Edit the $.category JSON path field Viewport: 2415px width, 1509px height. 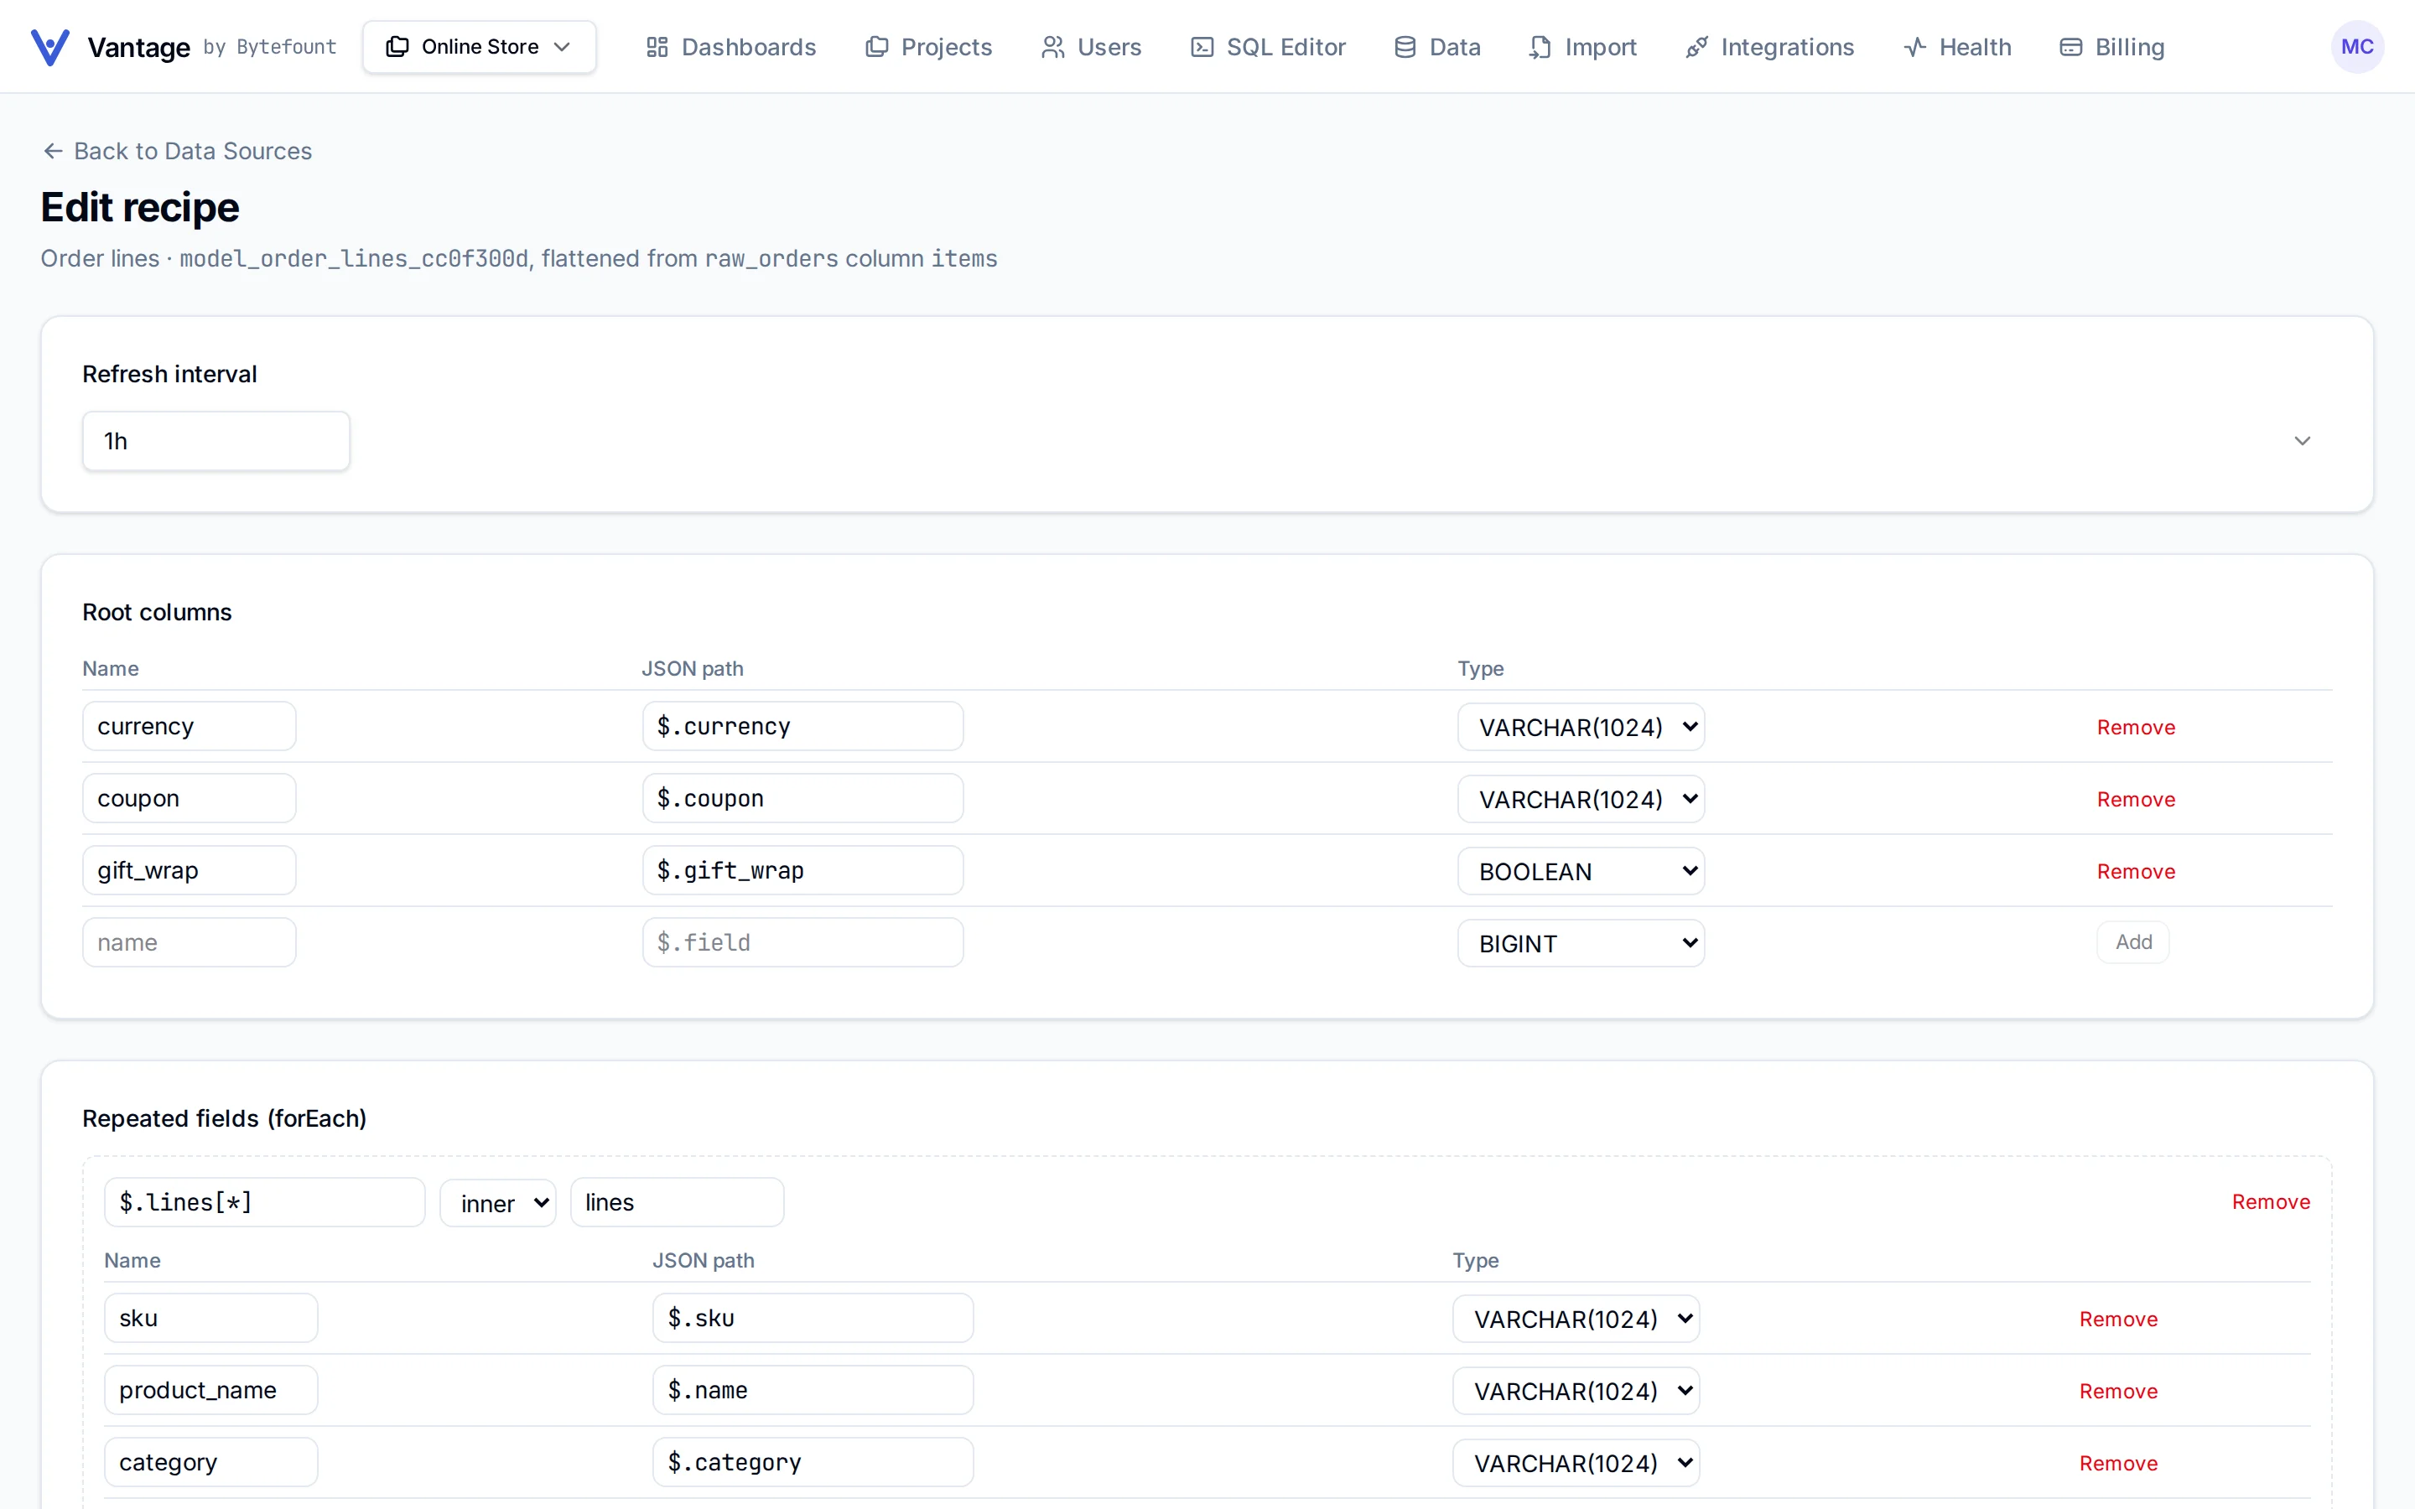click(813, 1461)
